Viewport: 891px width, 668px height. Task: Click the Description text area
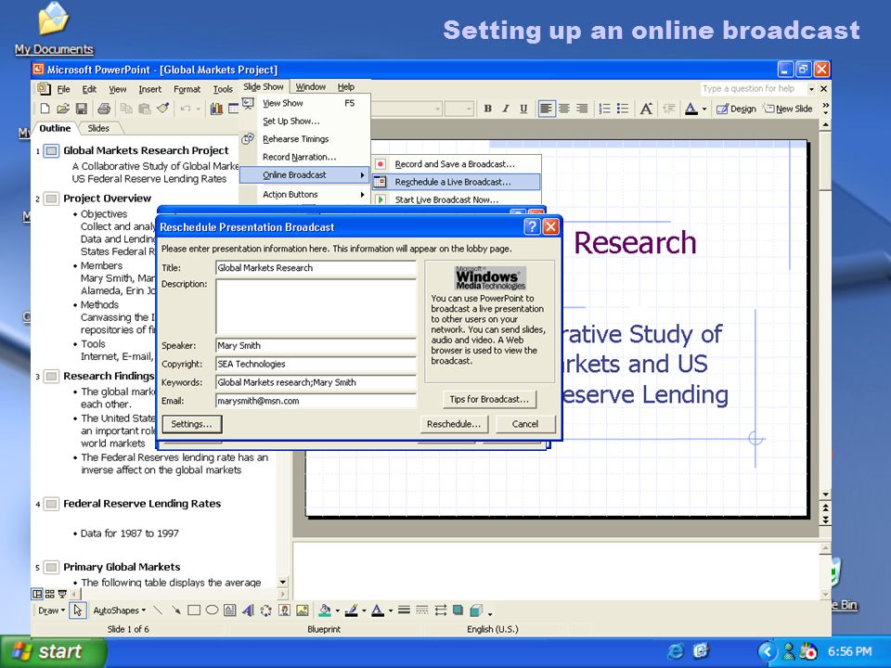316,307
